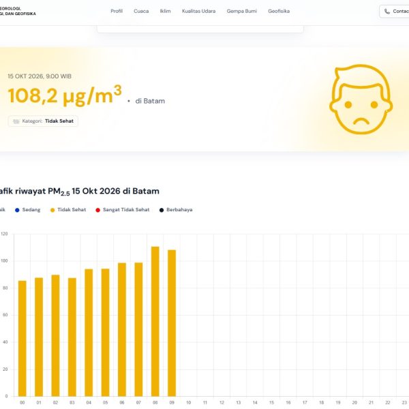The image size is (409, 409).
Task: Click the Kategori Tidak Sehat badge
Action: pos(43,121)
